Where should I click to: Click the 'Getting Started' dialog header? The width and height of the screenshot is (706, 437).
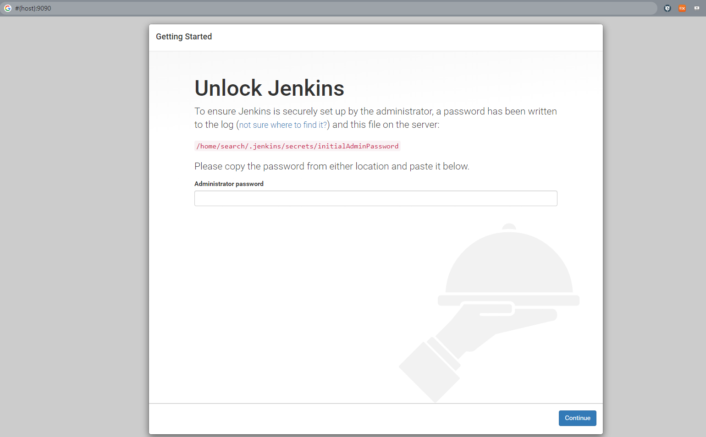[184, 37]
